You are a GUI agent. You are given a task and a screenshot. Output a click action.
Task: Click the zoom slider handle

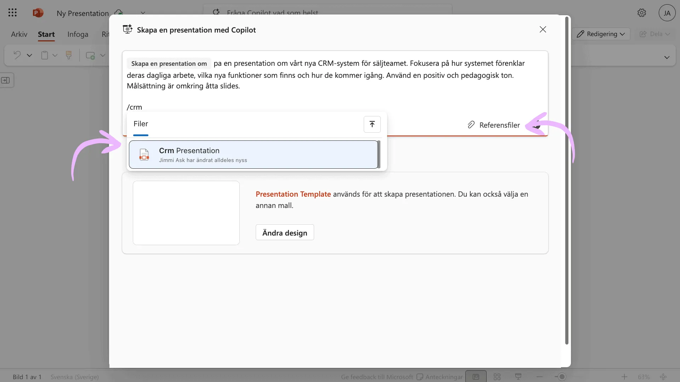click(x=562, y=377)
